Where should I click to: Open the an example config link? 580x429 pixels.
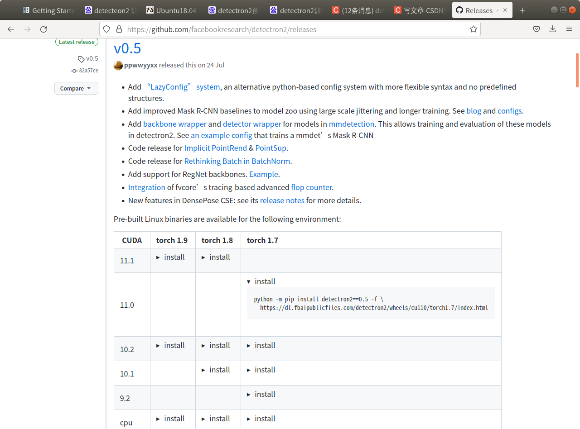(222, 135)
